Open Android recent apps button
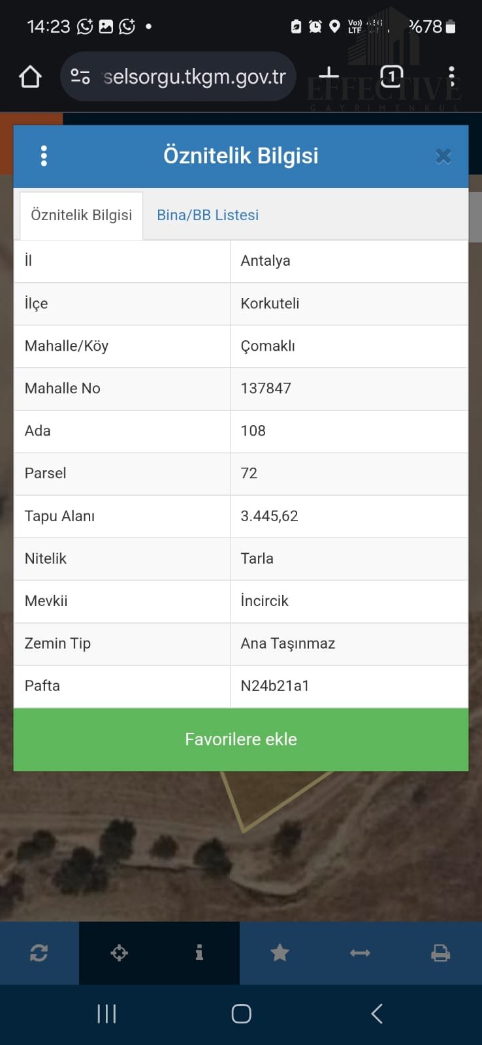 coord(106,1014)
